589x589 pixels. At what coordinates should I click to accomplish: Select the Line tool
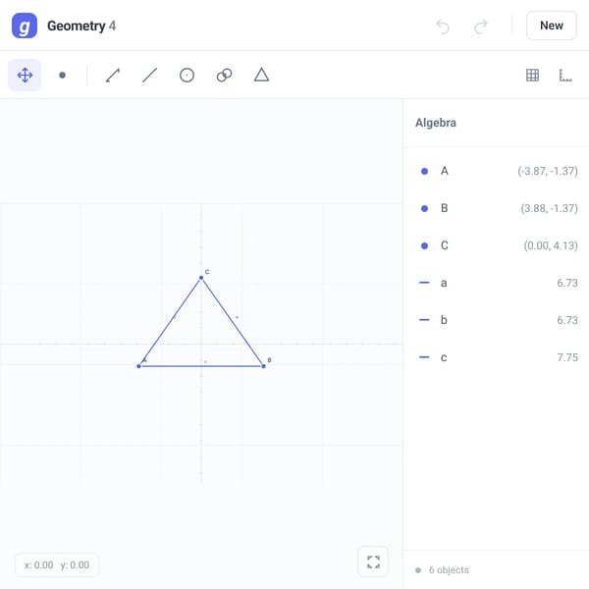[x=149, y=76]
